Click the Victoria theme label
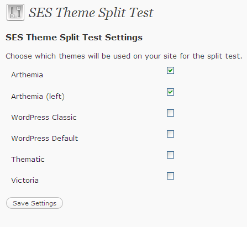This screenshot has width=247, height=227. (25, 181)
